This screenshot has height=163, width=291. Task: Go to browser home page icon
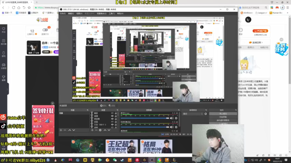click(19, 8)
